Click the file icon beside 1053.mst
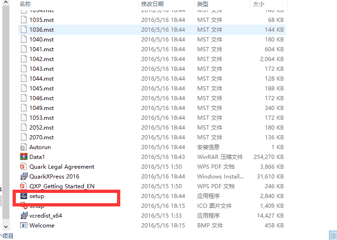 (24, 117)
